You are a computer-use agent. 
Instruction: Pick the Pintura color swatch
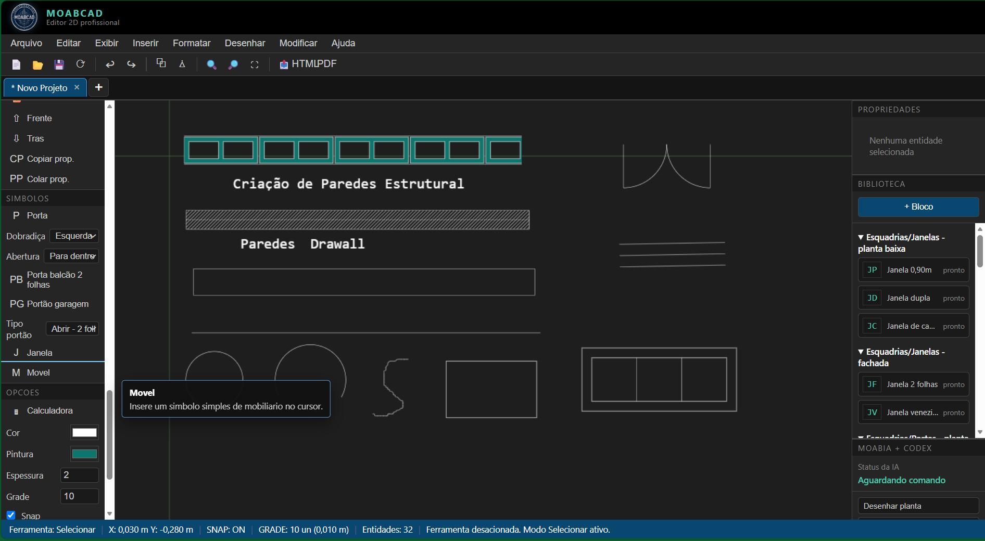coord(84,454)
